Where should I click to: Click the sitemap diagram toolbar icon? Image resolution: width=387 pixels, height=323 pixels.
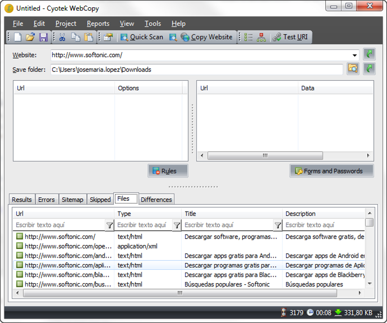tap(261, 37)
